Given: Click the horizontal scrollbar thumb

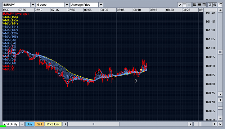Looking at the screenshot, I should click(94, 124).
